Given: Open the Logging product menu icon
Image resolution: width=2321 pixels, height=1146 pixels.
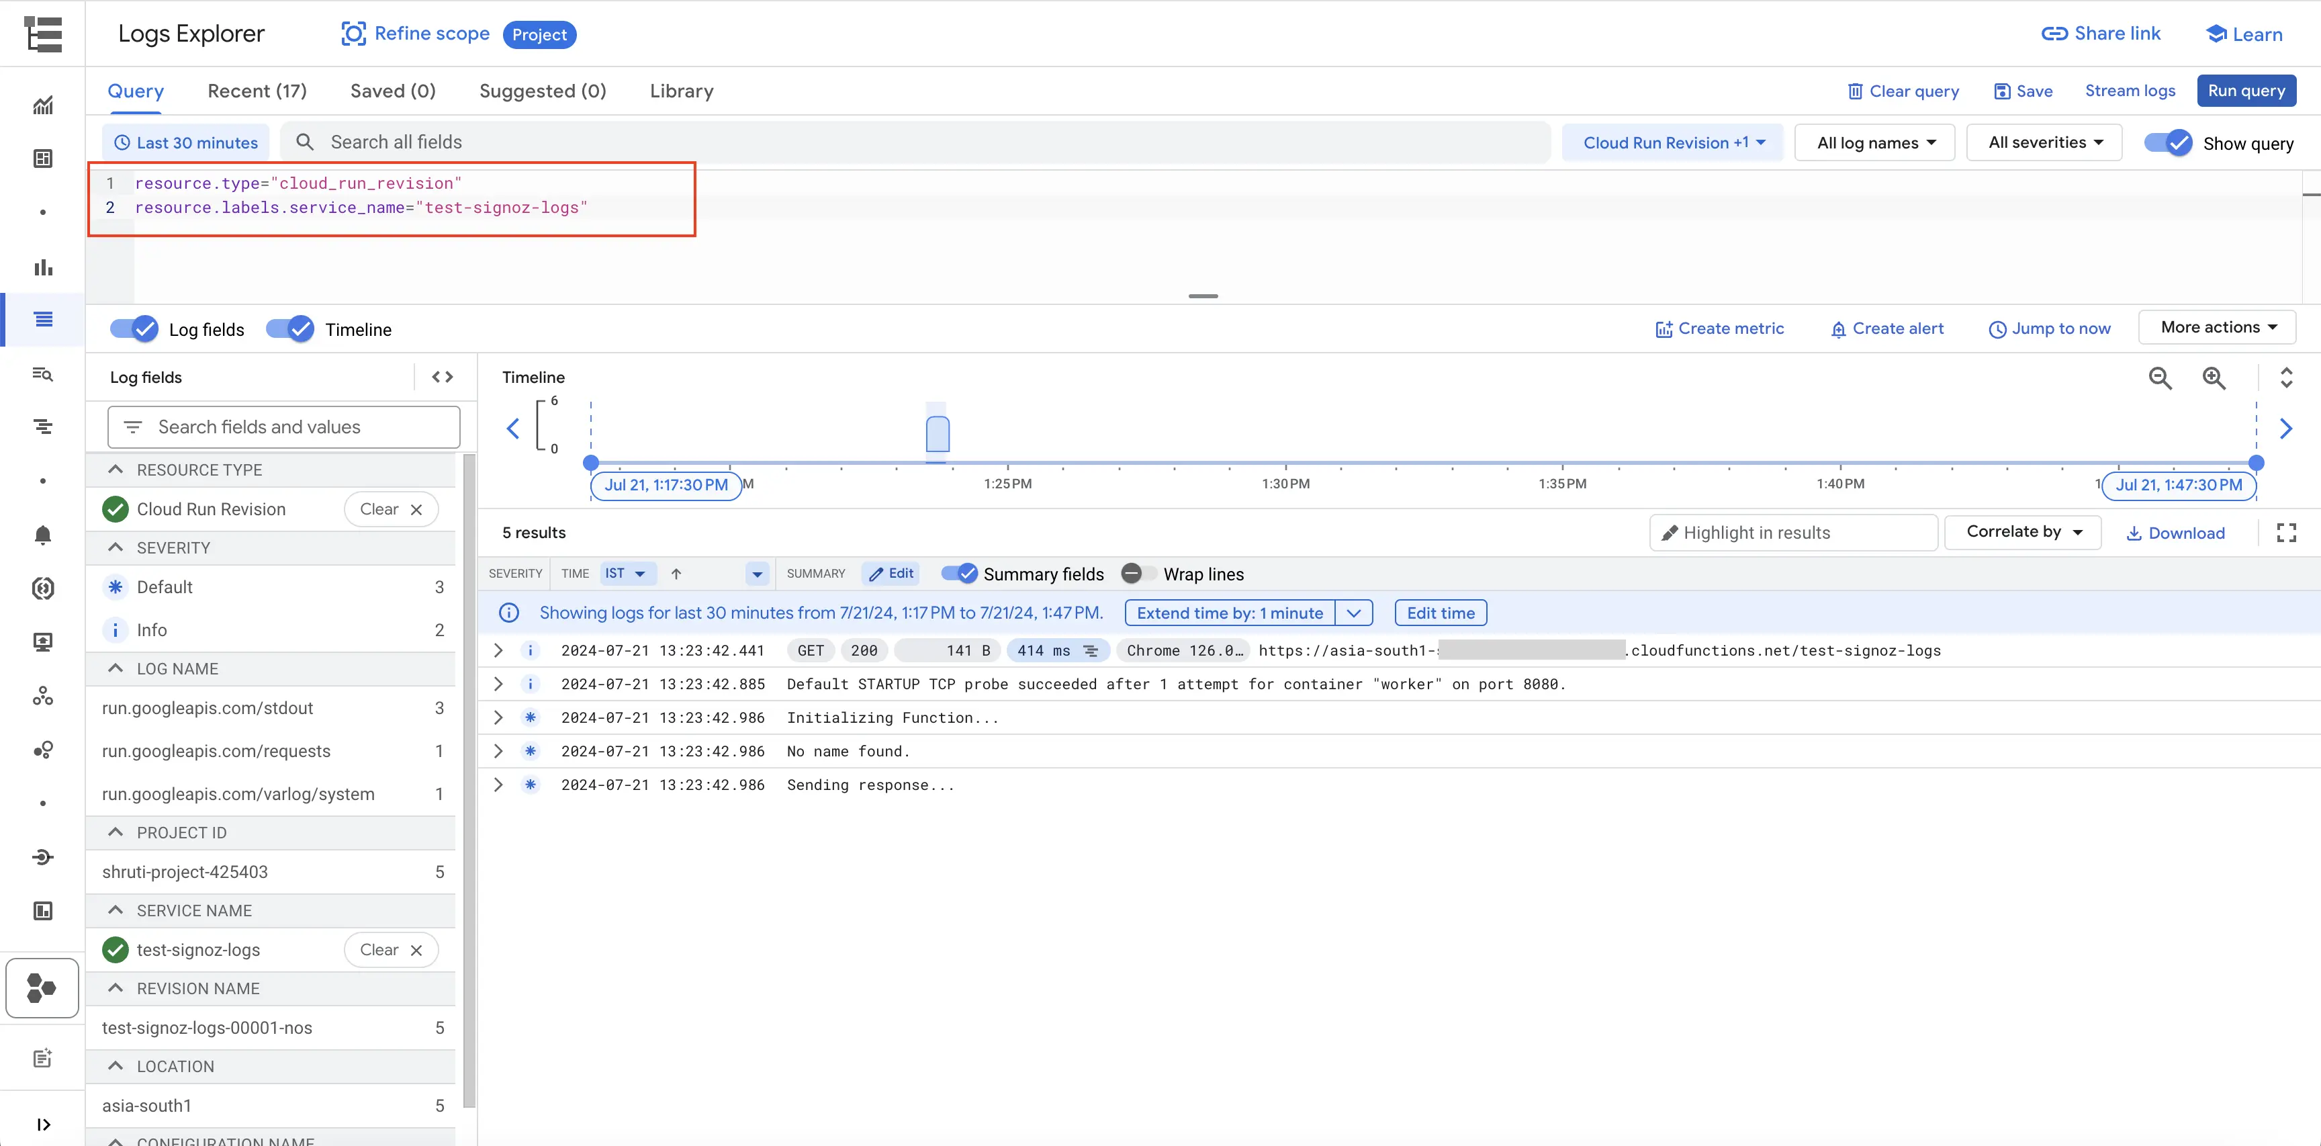Looking at the screenshot, I should point(42,34).
